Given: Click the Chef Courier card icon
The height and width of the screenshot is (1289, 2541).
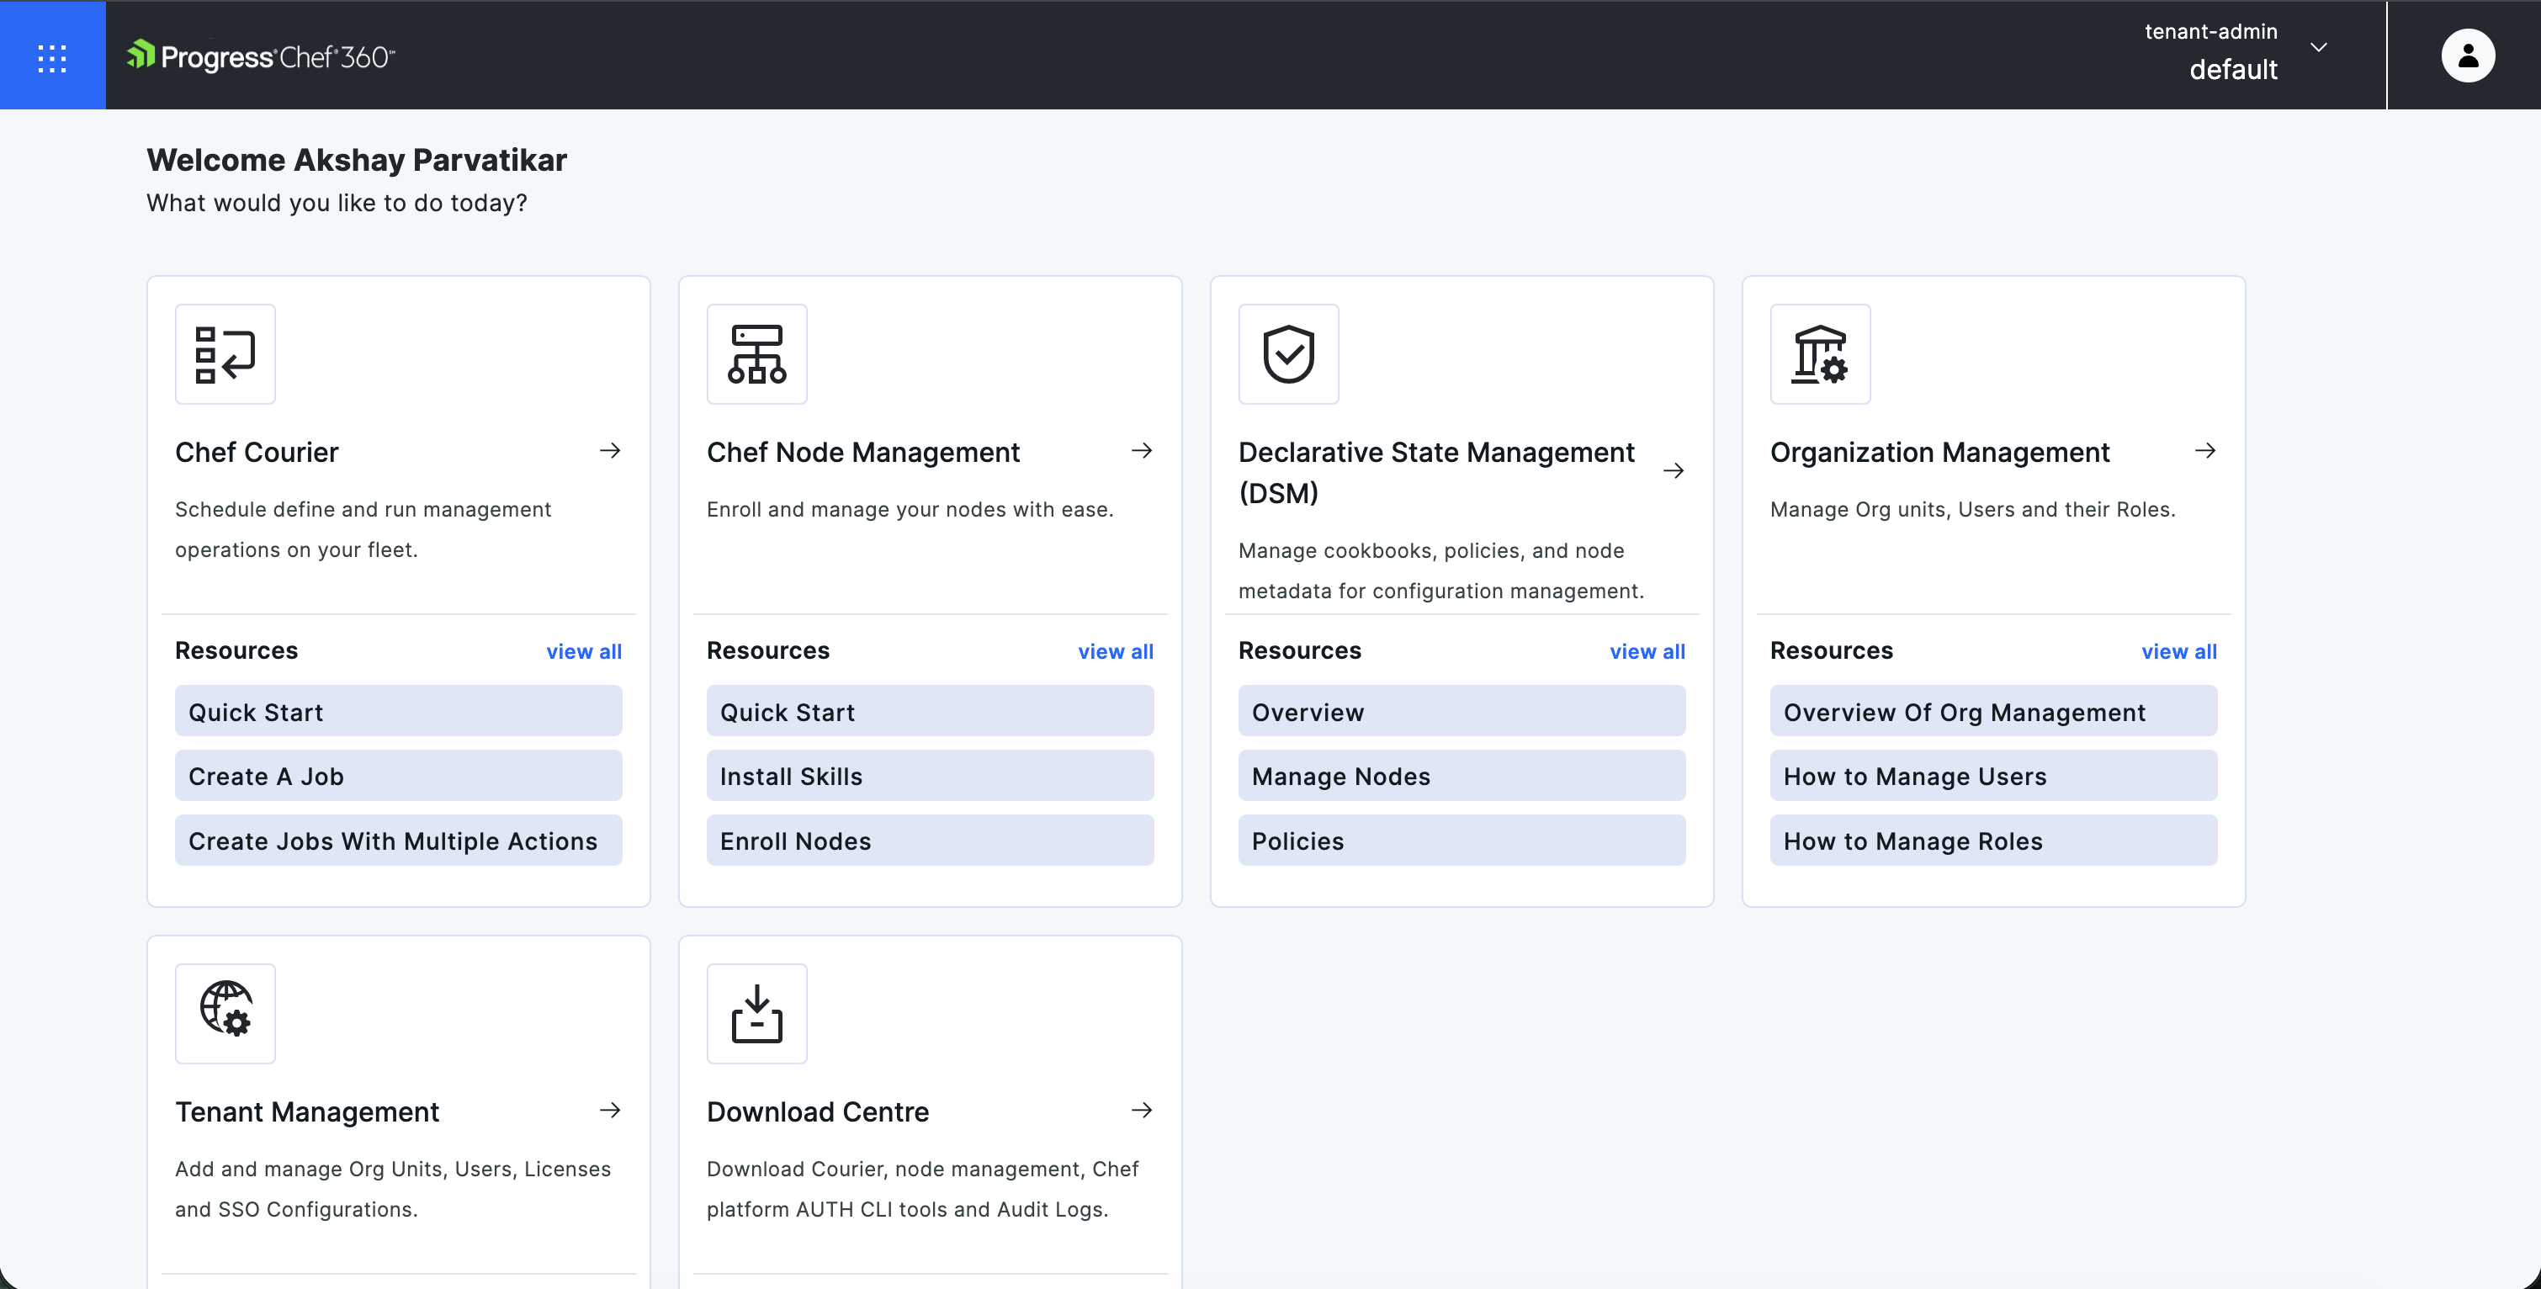Looking at the screenshot, I should click(225, 354).
